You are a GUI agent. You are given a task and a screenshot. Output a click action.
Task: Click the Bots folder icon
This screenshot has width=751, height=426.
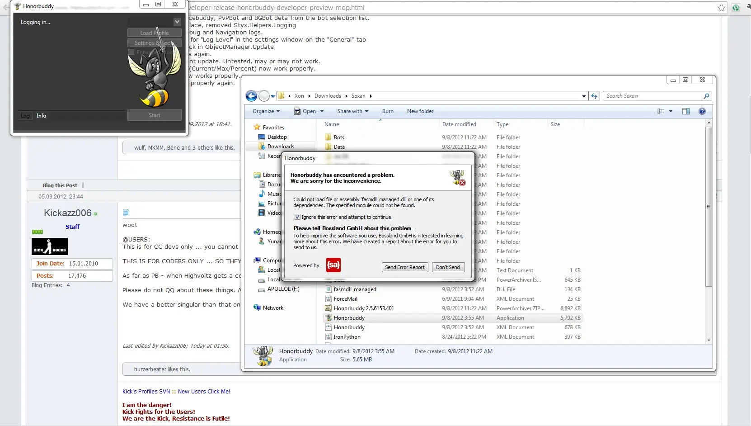coord(329,137)
